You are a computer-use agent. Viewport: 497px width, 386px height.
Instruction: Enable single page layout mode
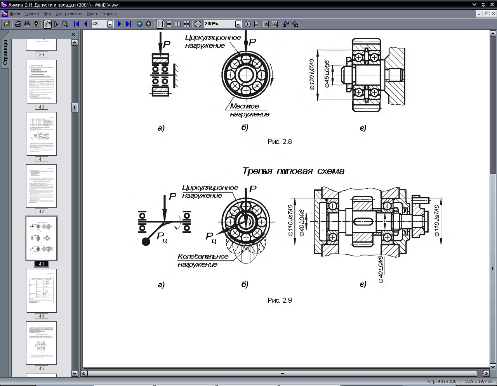click(x=160, y=24)
